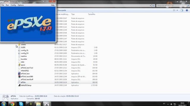Click the ePSXe 1.7.0 logo splash image
This screenshot has width=190, height=106.
coord(28,24)
